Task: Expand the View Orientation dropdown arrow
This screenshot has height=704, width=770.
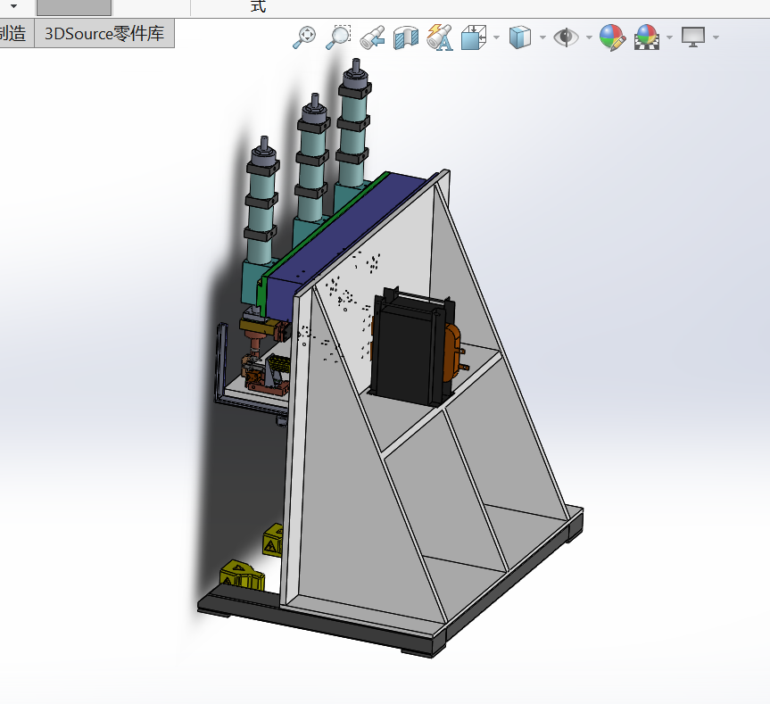Action: point(496,37)
